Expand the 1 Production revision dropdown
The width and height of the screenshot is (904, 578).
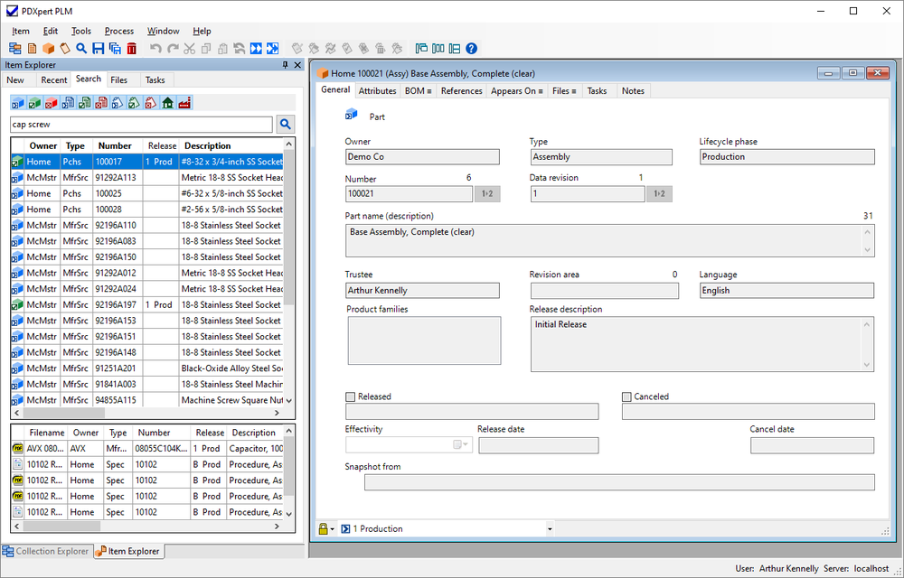[x=549, y=529]
